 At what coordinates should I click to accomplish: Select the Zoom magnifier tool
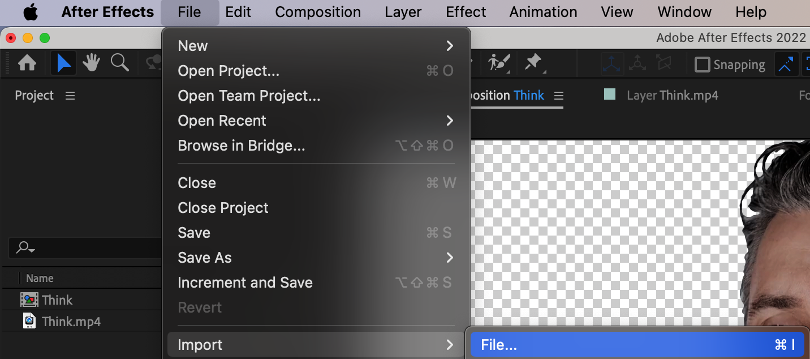point(119,63)
